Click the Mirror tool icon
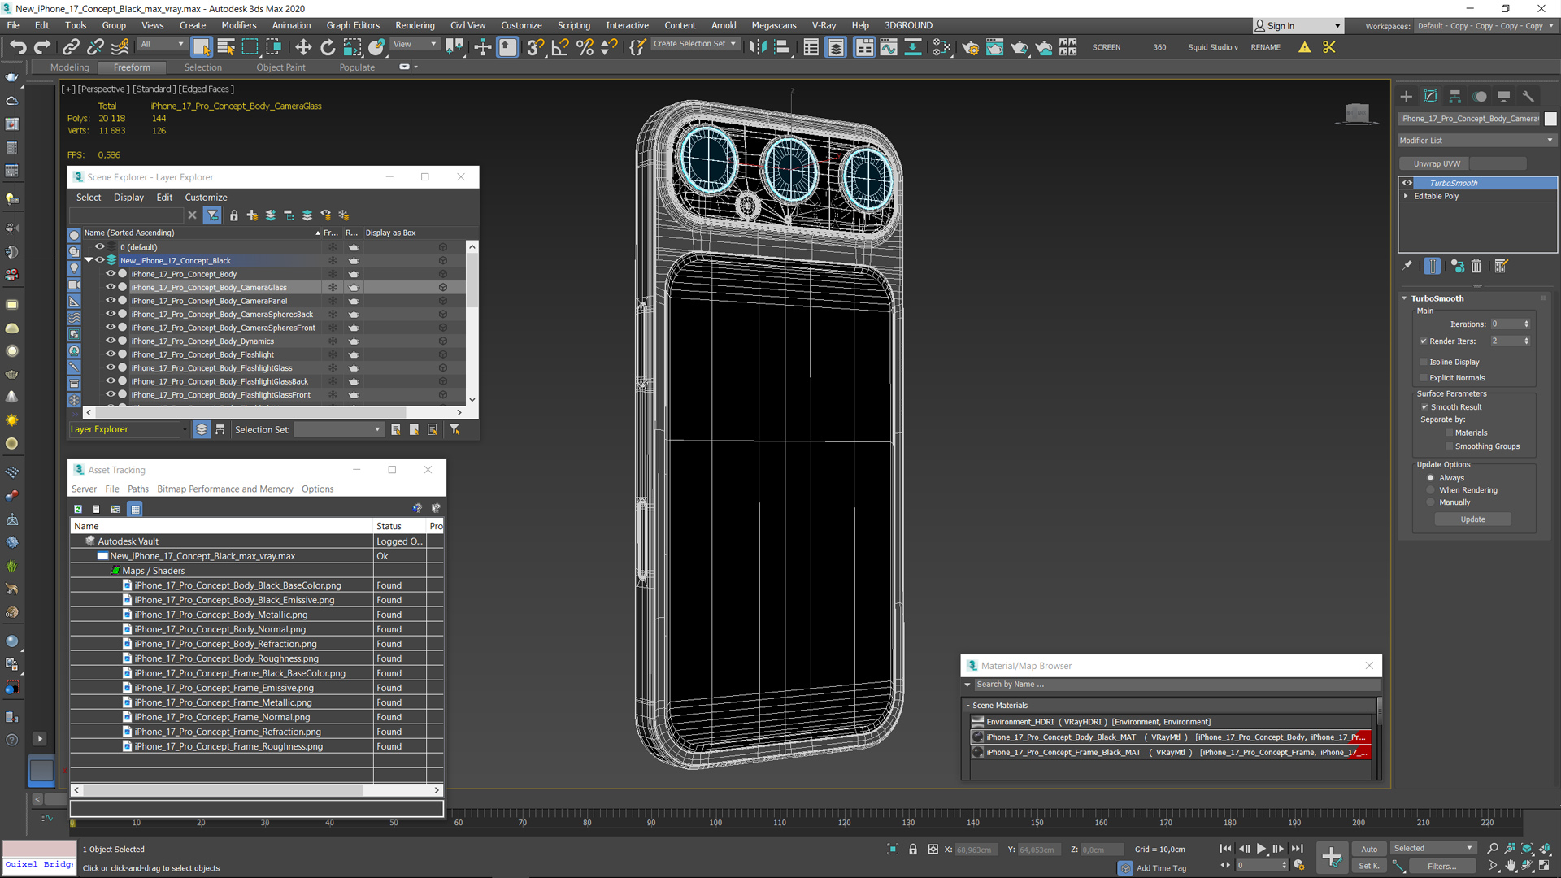The image size is (1561, 878). 758,47
